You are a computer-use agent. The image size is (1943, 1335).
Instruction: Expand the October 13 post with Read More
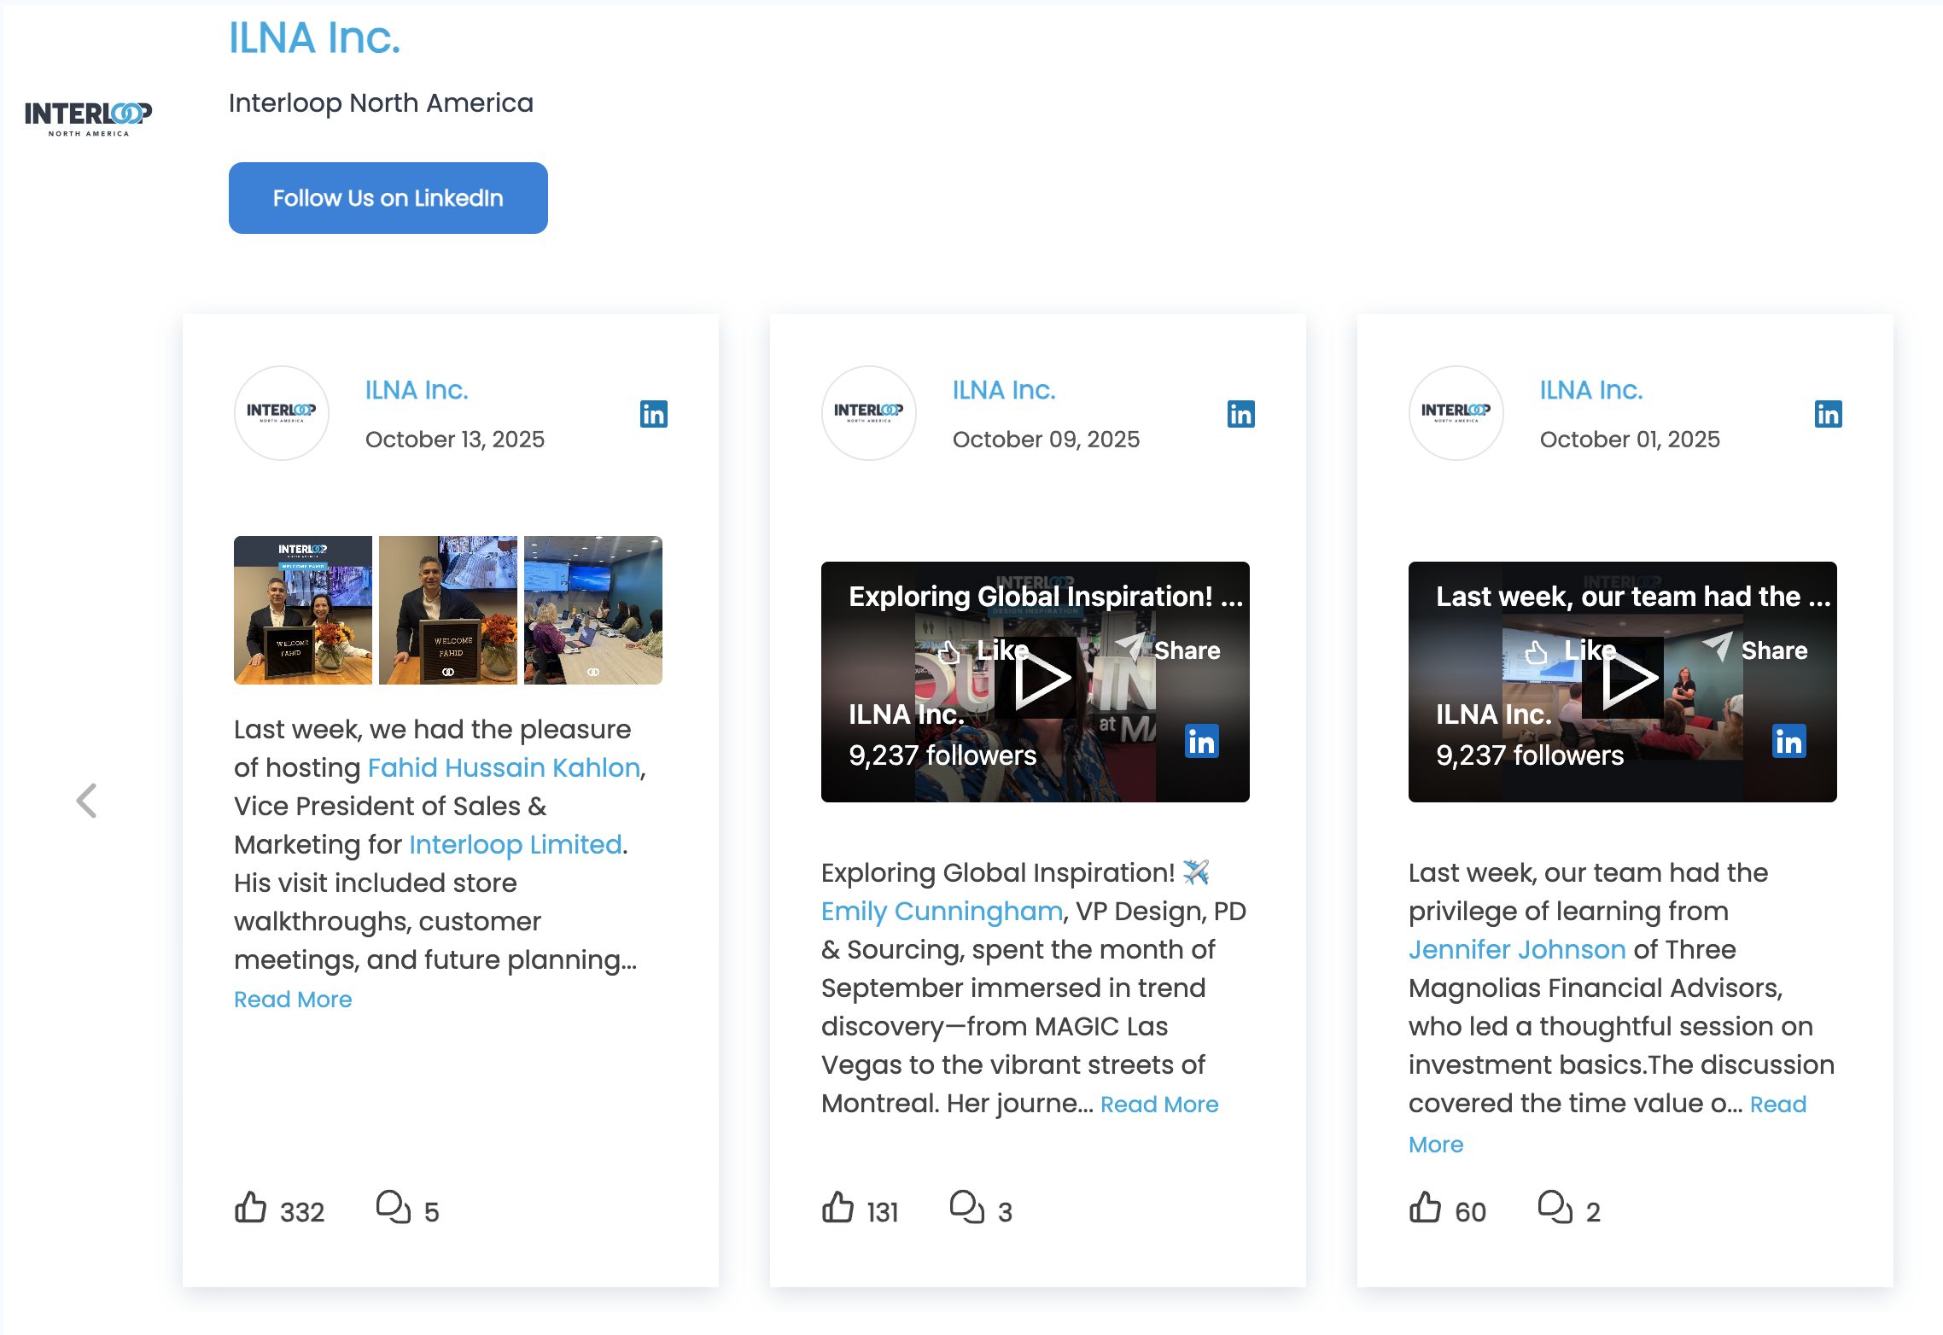tap(293, 999)
